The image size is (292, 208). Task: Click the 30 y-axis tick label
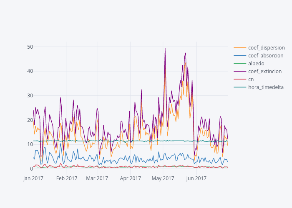click(x=30, y=95)
